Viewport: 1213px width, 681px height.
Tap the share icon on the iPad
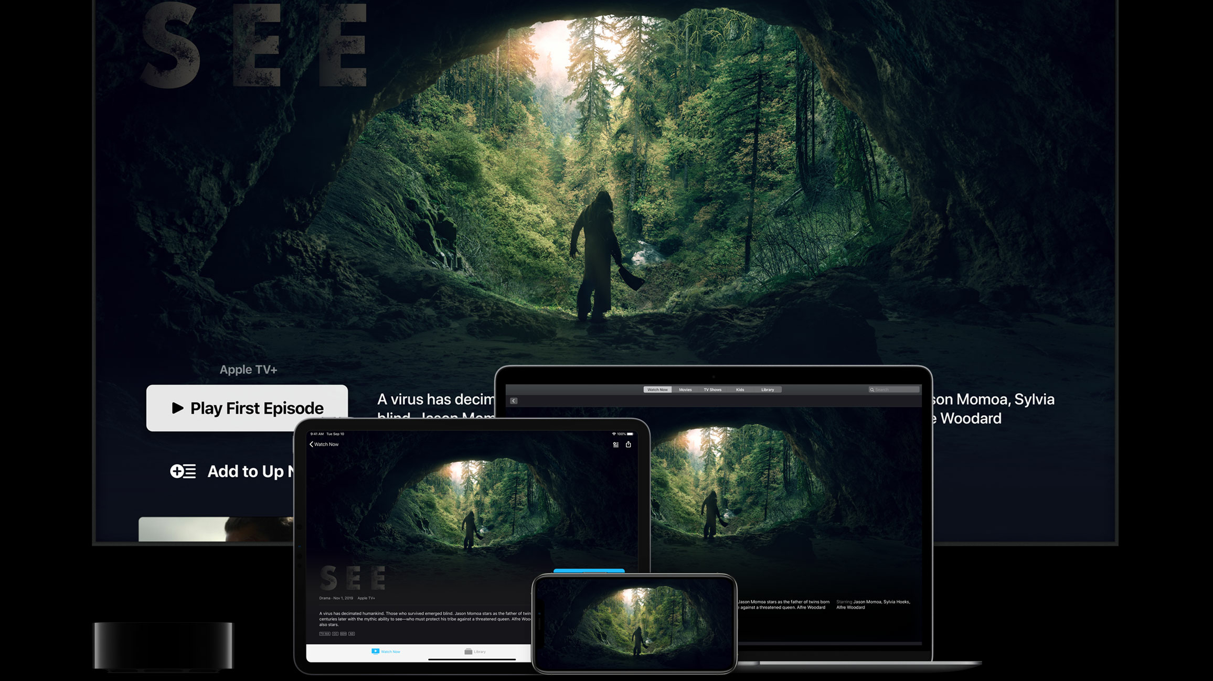tap(628, 444)
